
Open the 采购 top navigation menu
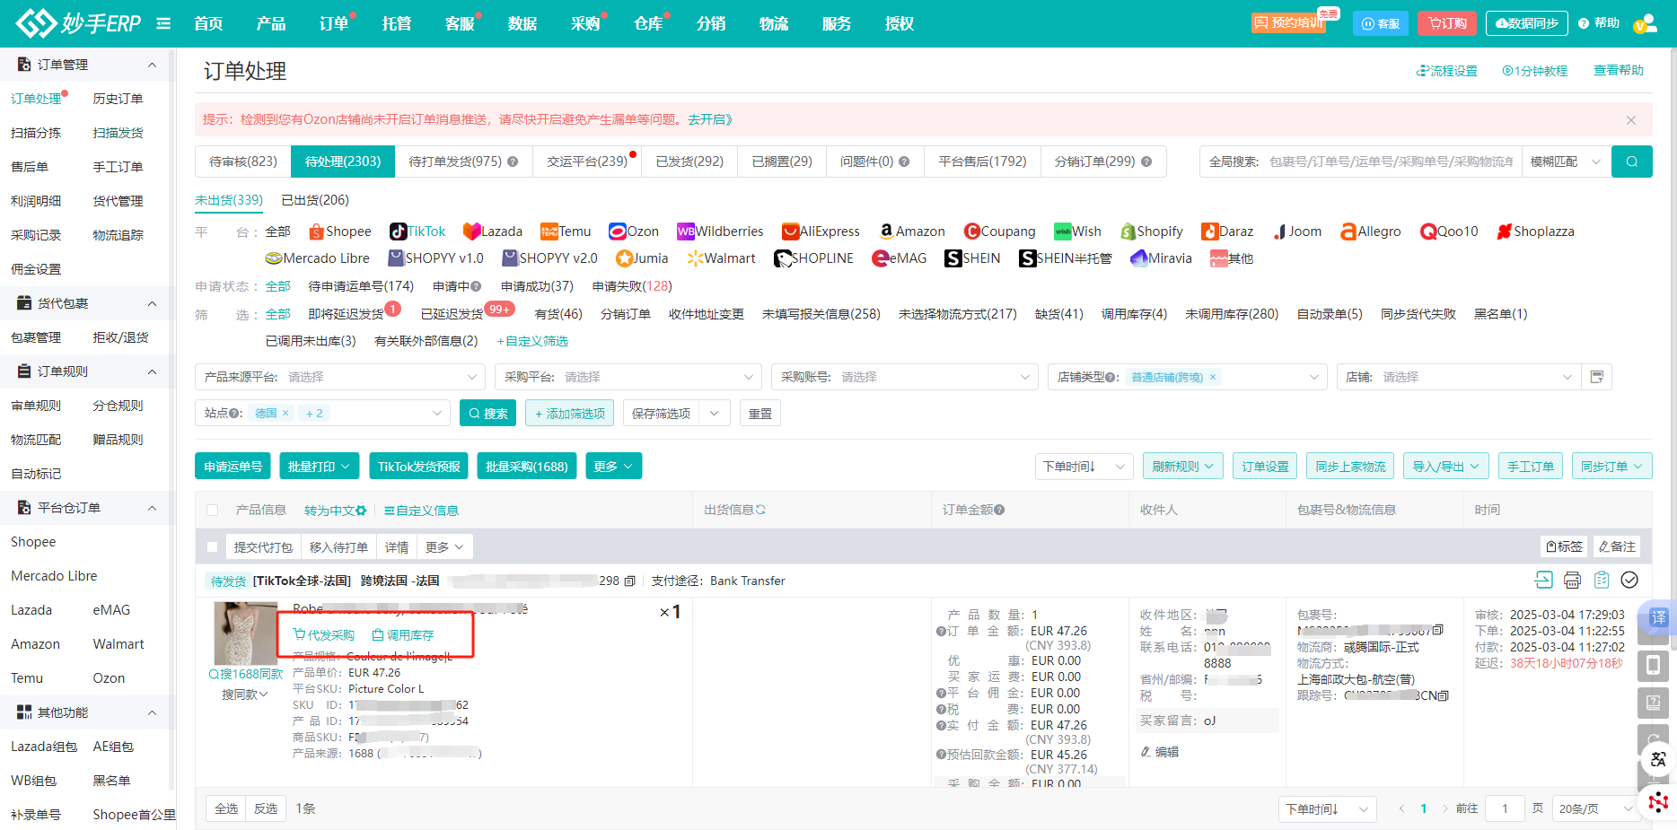585,23
